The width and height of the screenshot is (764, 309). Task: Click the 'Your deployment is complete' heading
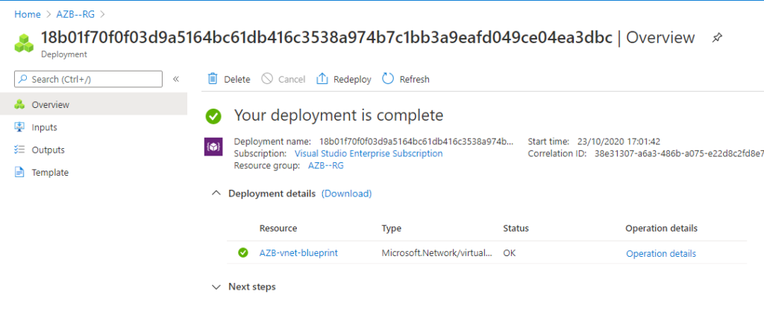pyautogui.click(x=339, y=115)
